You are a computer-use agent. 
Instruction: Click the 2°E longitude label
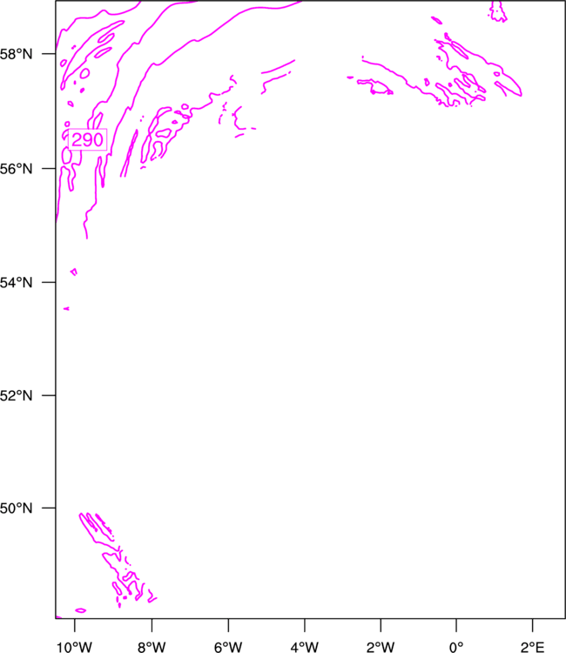[532, 647]
